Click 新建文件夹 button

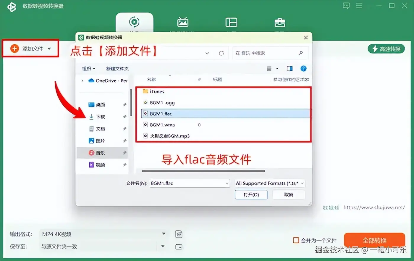pos(117,69)
